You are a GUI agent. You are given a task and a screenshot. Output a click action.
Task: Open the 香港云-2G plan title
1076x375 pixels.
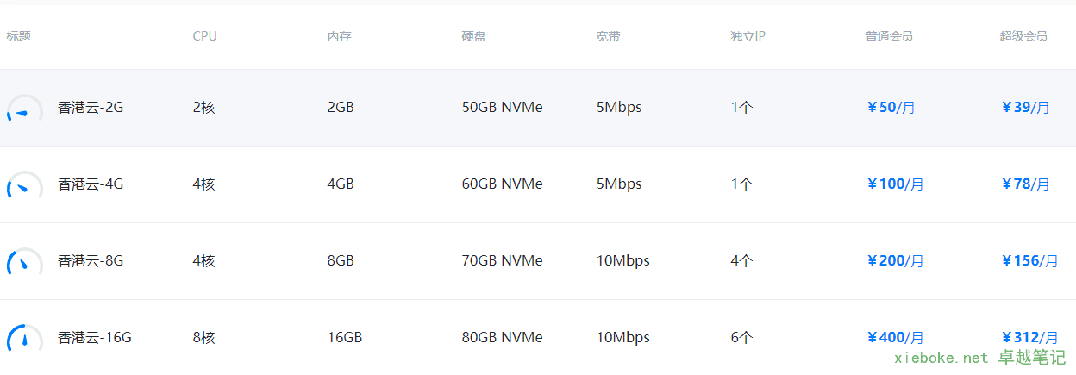click(x=91, y=108)
